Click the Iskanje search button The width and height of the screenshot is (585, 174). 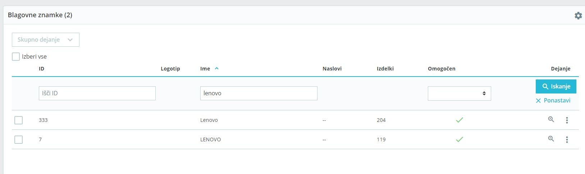(556, 86)
